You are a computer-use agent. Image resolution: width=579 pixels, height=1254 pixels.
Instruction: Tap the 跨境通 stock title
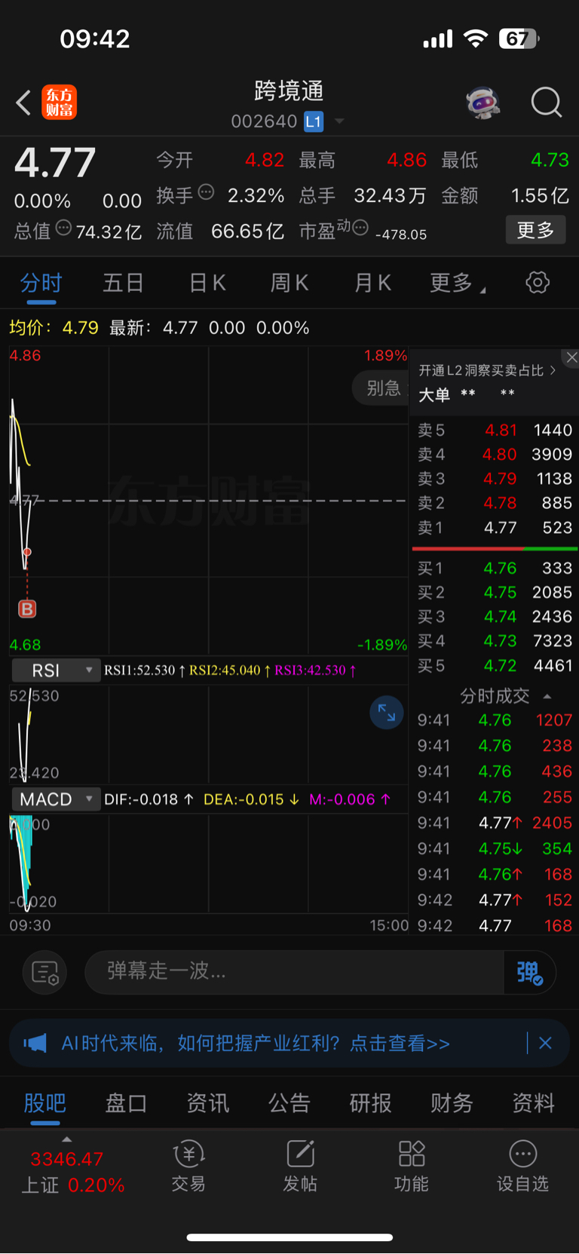point(289,91)
